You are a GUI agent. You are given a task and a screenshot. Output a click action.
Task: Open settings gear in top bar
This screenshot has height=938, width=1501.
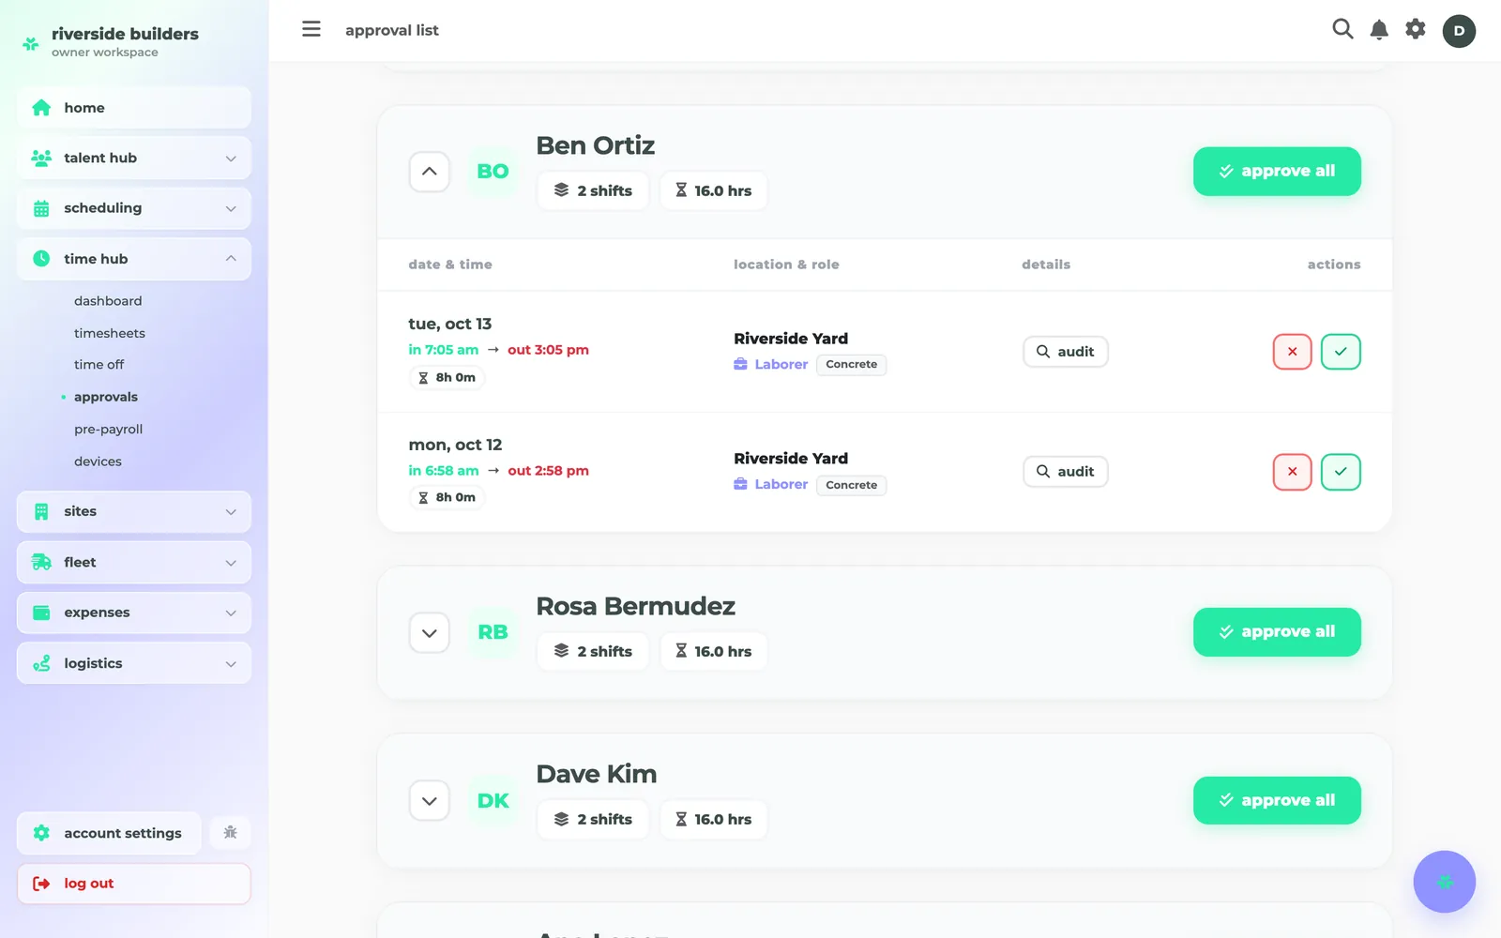(x=1416, y=29)
